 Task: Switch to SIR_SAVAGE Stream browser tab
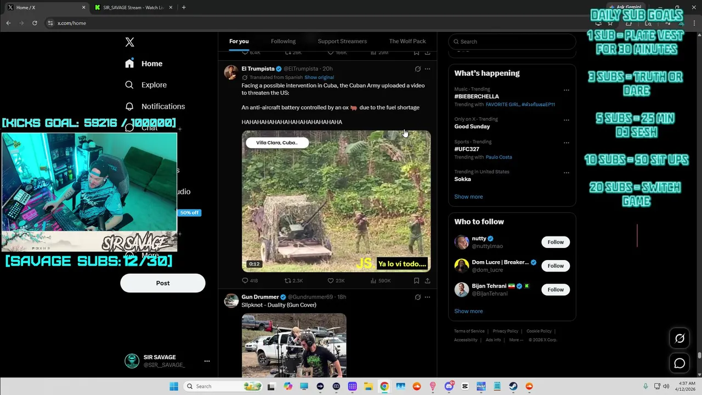click(133, 7)
